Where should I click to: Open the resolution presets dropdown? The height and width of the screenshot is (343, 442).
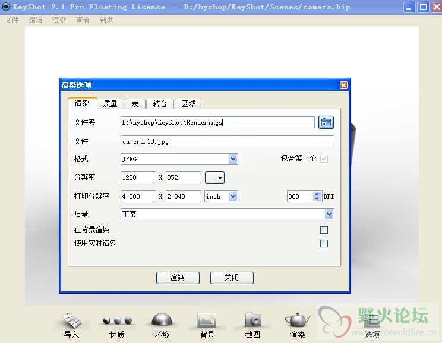click(215, 177)
